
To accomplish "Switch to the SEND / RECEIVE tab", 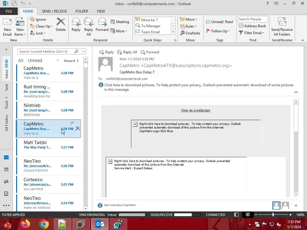I will [x=54, y=11].
